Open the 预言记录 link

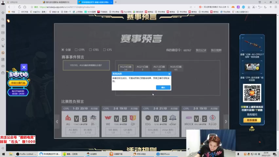pyautogui.click(x=201, y=50)
